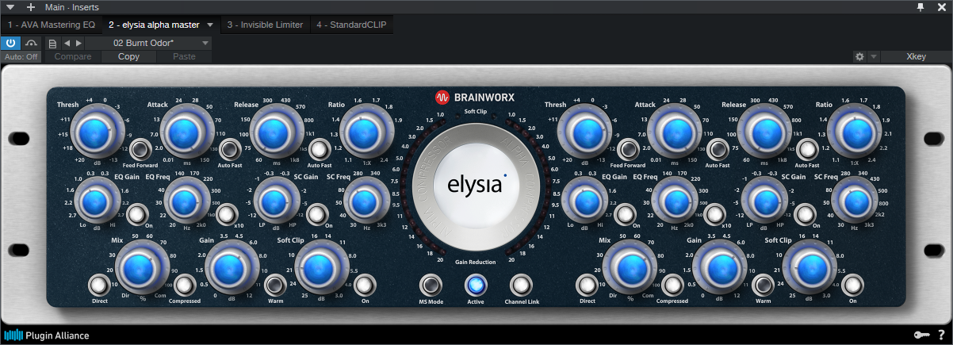Enable right Warm button
The image size is (953, 345).
click(x=764, y=285)
